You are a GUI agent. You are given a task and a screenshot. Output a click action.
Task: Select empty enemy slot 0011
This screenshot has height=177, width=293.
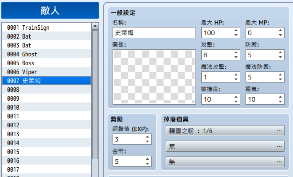tap(47, 116)
